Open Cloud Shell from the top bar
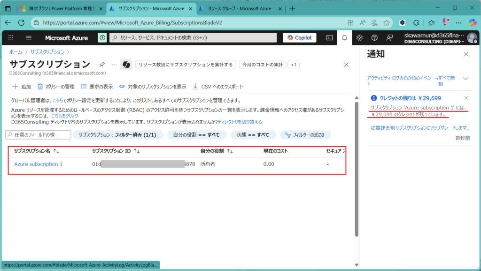This screenshot has height=271, width=481. coord(329,37)
